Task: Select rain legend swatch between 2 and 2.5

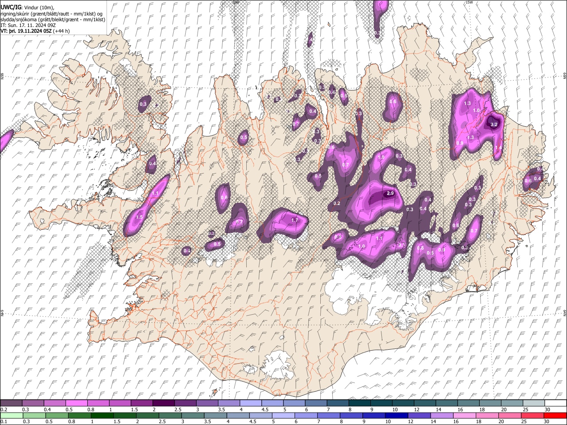Action: (148, 415)
